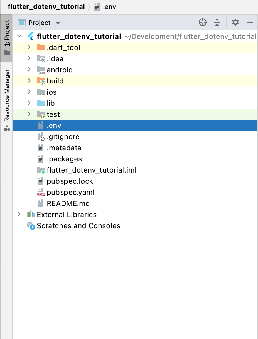This screenshot has height=339, width=258.
Task: Click the External Libraries bars icon
Action: click(x=31, y=214)
